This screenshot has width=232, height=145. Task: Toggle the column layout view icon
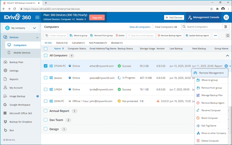228,35
